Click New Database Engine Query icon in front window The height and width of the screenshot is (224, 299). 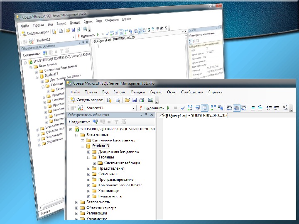pyautogui.click(x=109, y=100)
